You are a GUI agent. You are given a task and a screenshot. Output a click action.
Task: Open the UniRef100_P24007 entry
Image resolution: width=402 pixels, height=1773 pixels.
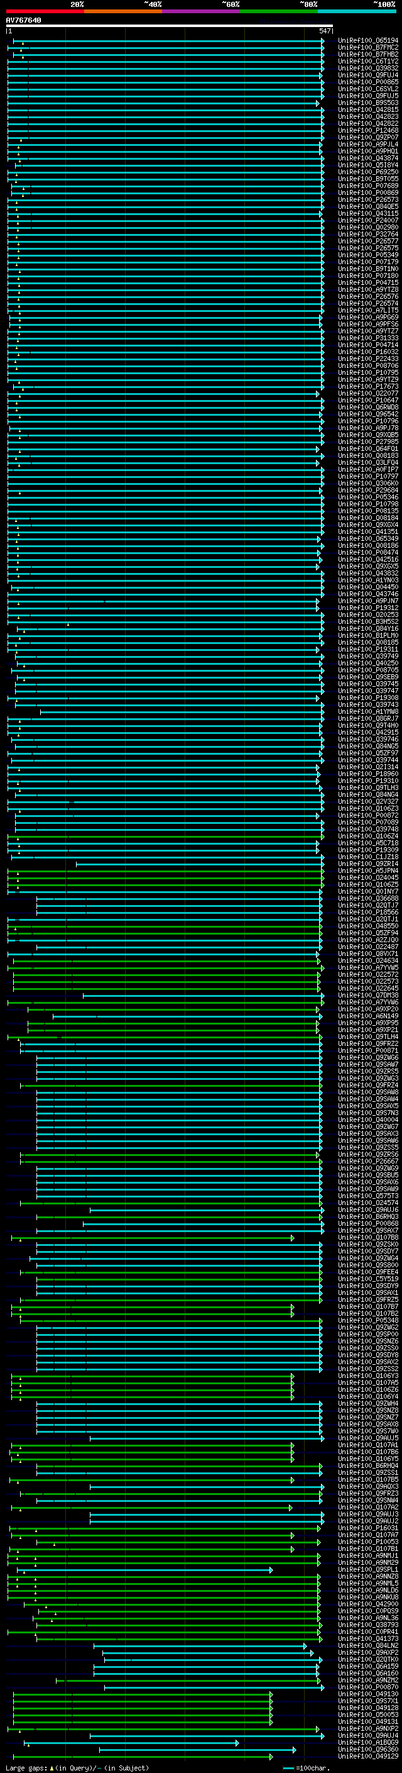click(x=368, y=220)
